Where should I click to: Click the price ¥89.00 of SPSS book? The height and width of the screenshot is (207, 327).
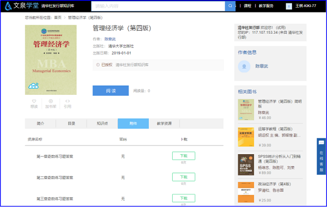click(x=265, y=173)
